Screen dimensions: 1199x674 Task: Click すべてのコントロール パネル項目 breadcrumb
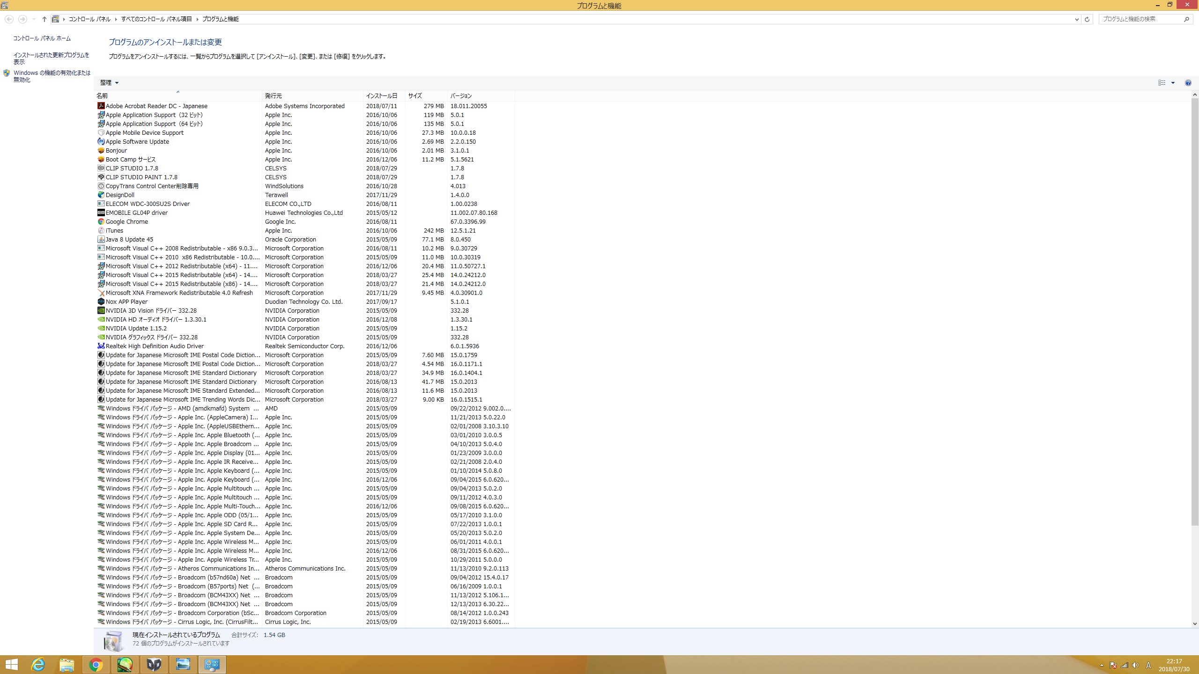(156, 19)
